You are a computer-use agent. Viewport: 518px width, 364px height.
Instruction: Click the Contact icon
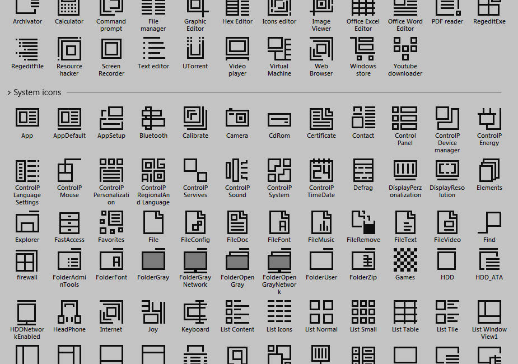pyautogui.click(x=363, y=117)
